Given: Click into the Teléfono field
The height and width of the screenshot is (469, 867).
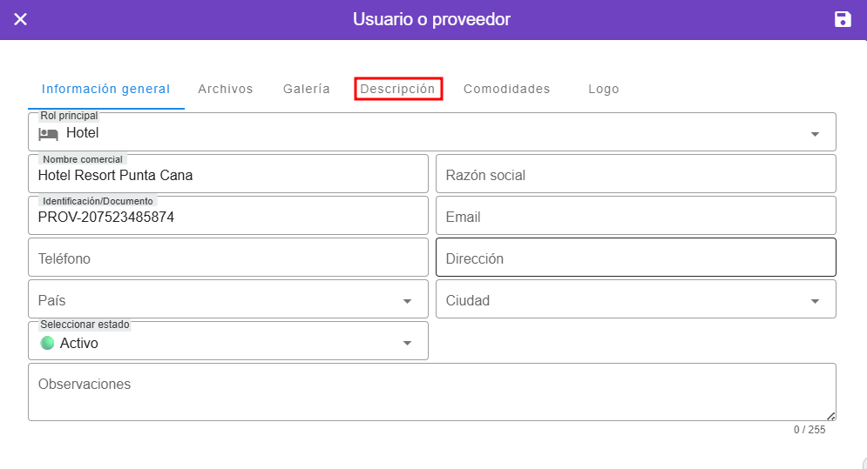Looking at the screenshot, I should 228,258.
